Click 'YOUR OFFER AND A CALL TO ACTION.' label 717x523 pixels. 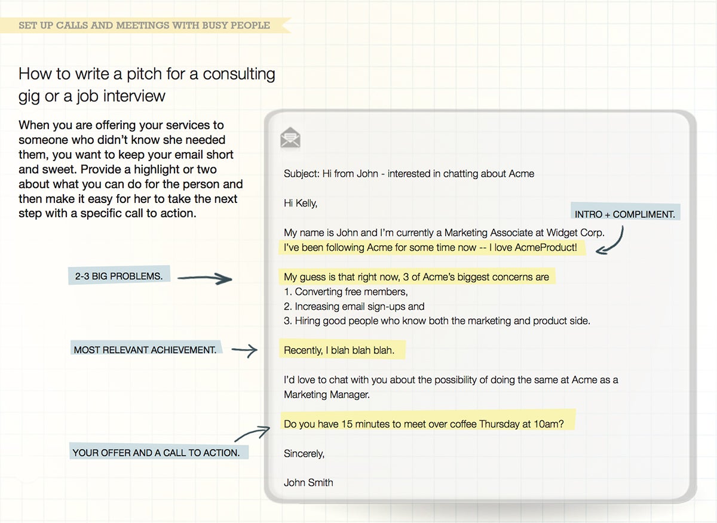(x=156, y=453)
